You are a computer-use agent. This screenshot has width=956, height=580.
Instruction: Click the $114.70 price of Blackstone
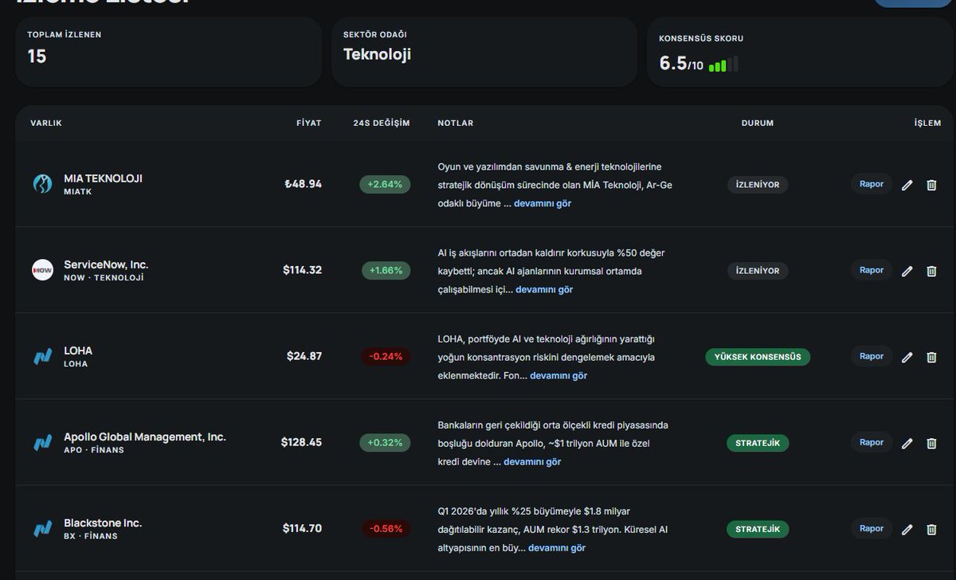(303, 528)
